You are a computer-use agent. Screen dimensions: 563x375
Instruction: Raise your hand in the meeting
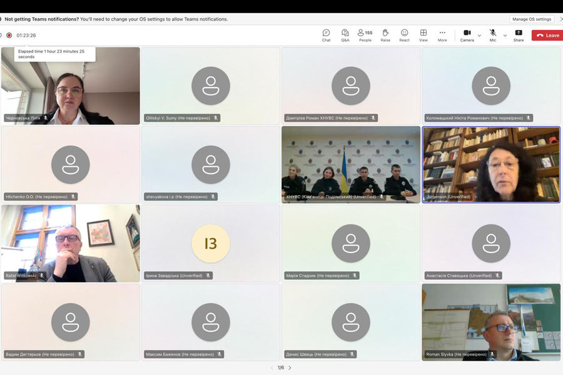tap(385, 35)
